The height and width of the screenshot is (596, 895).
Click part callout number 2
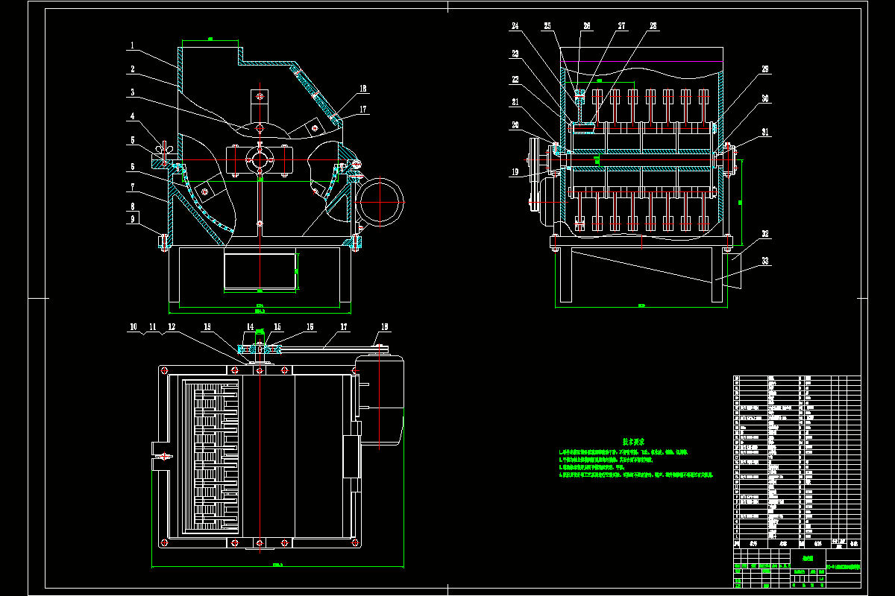click(x=132, y=69)
